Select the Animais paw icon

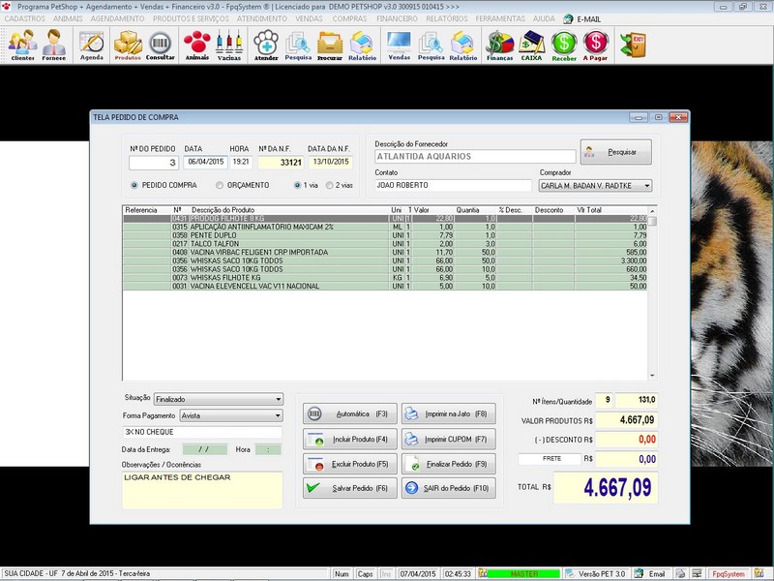pos(196,45)
